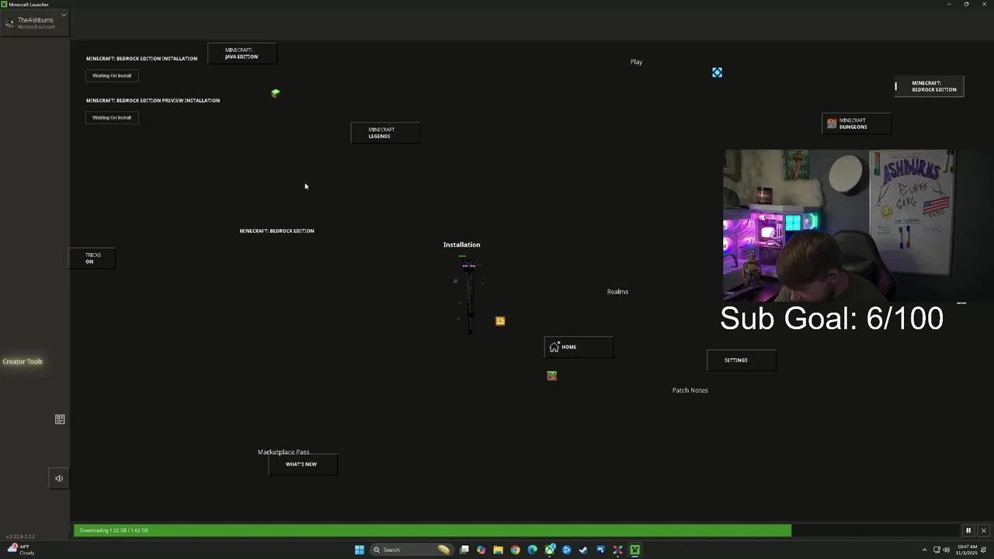Open the Home tab
The image size is (994, 559).
pos(579,347)
